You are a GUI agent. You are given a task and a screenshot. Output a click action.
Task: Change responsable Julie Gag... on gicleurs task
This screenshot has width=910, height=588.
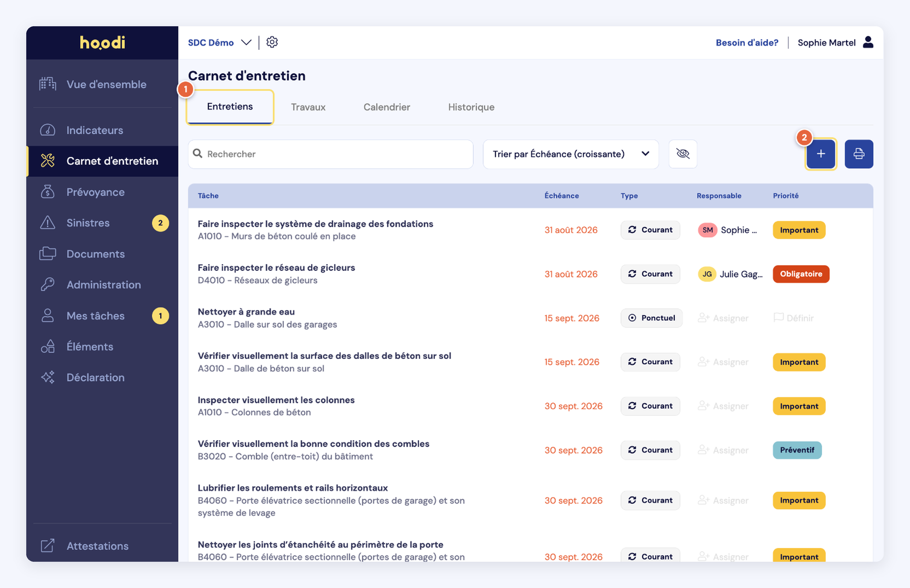[x=730, y=274]
